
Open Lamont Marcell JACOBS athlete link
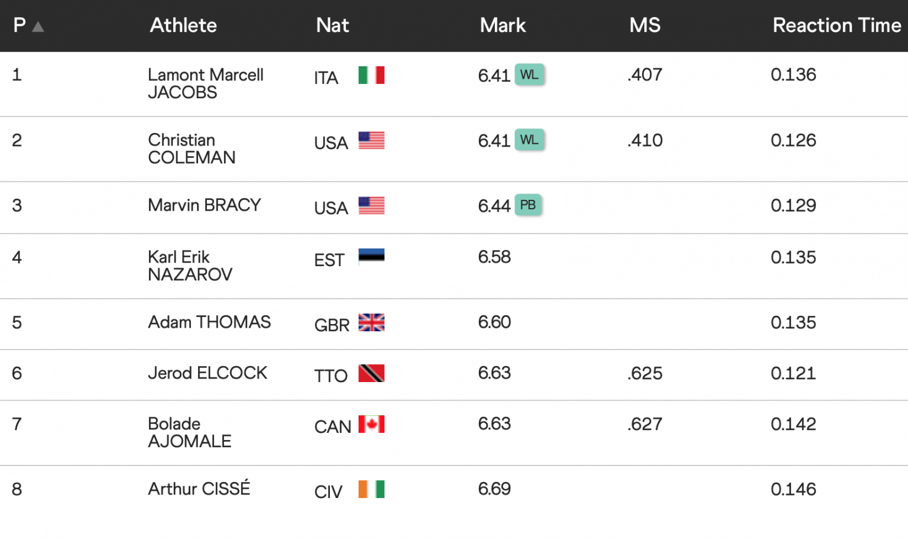click(205, 83)
